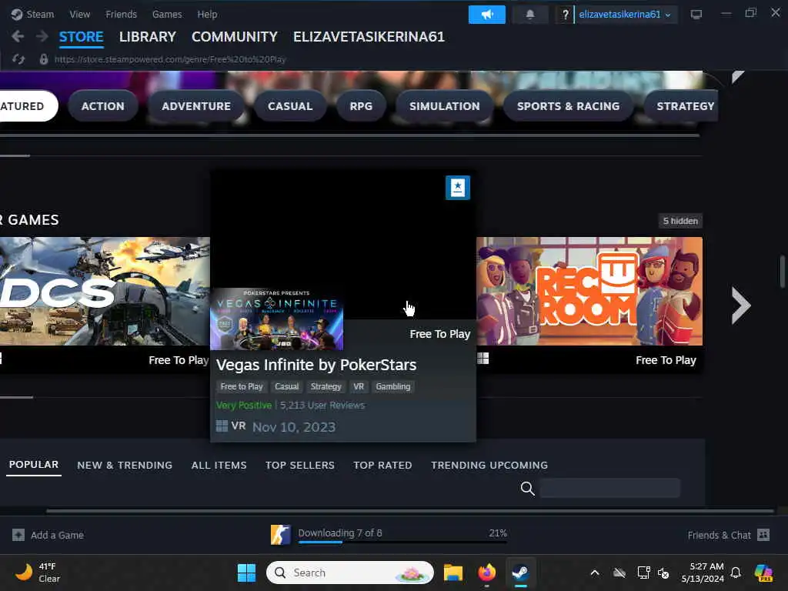Open the weather widget showing 41°F
Screen dimensions: 788x591
point(38,573)
